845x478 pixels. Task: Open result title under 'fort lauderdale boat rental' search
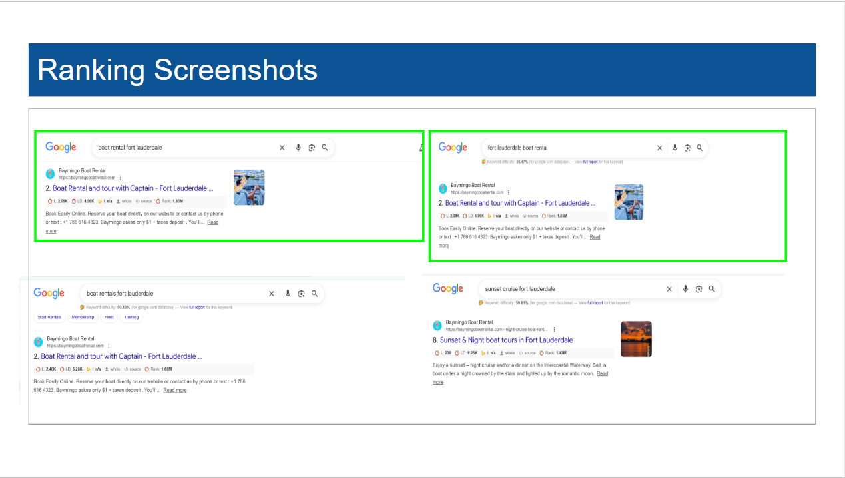(521, 203)
